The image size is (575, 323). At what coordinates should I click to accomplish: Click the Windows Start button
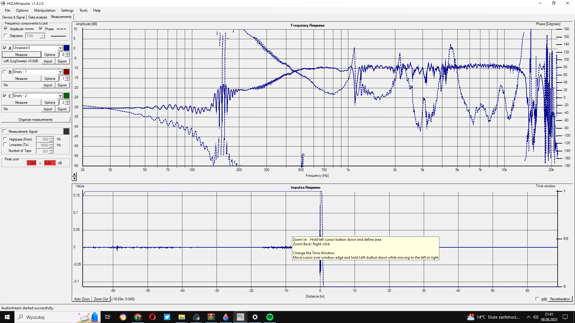coord(7,317)
